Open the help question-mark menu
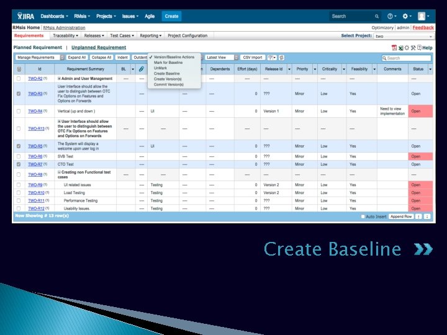Screen dimensions: 447x335 click(392, 16)
